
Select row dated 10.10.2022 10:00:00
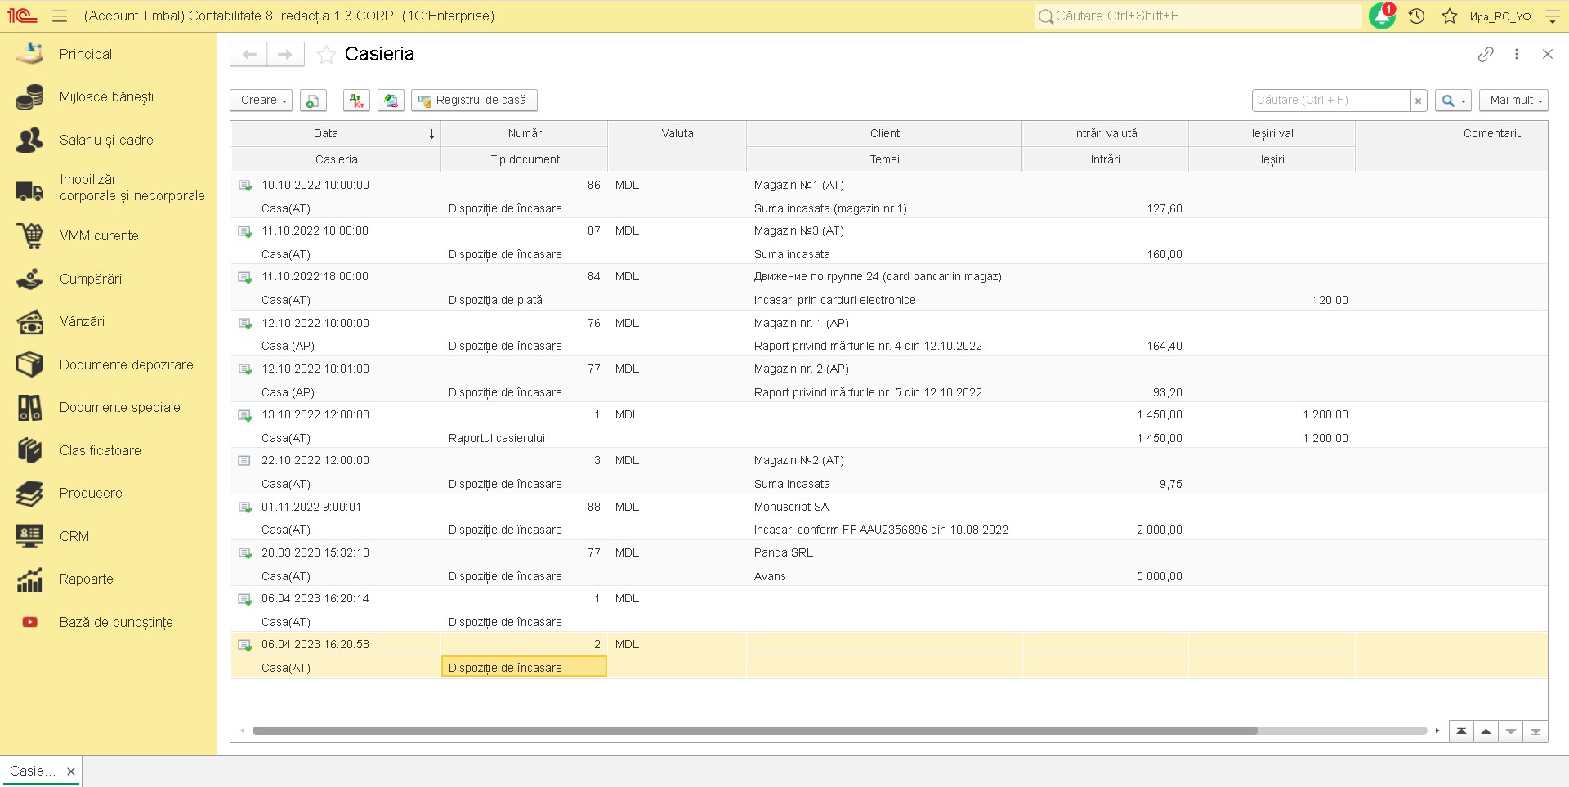click(x=889, y=196)
